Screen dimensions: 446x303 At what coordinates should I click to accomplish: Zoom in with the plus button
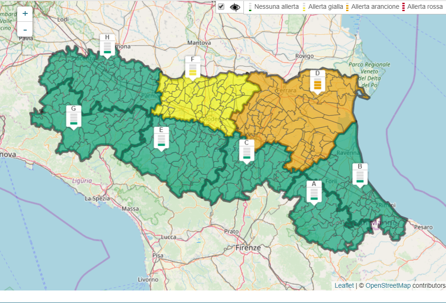(25, 13)
